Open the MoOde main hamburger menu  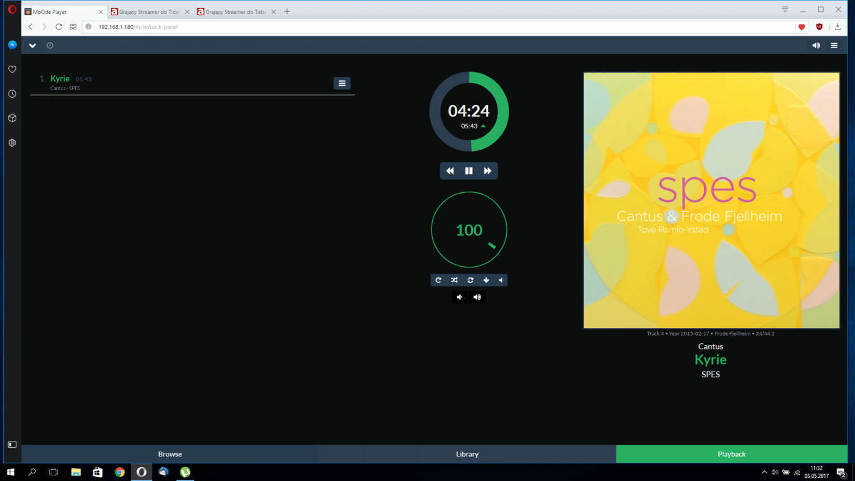tap(834, 45)
